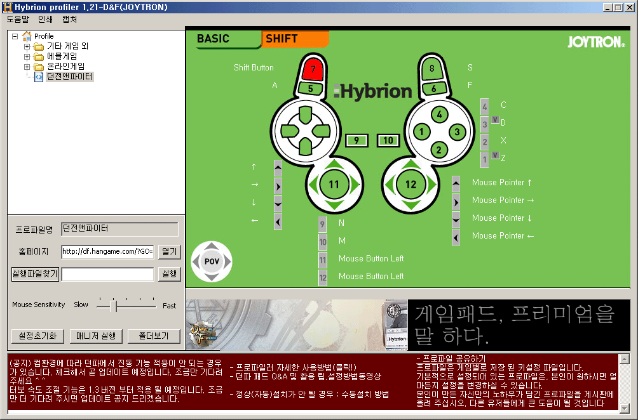This screenshot has width=638, height=420.
Task: Click the 실행파일찾기 button
Action: tap(35, 274)
